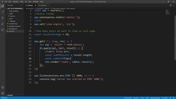
Task: Open editor More Actions ellipsis
Action: 174,5
